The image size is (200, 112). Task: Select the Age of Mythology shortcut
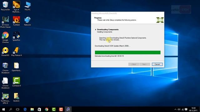tap(16, 7)
